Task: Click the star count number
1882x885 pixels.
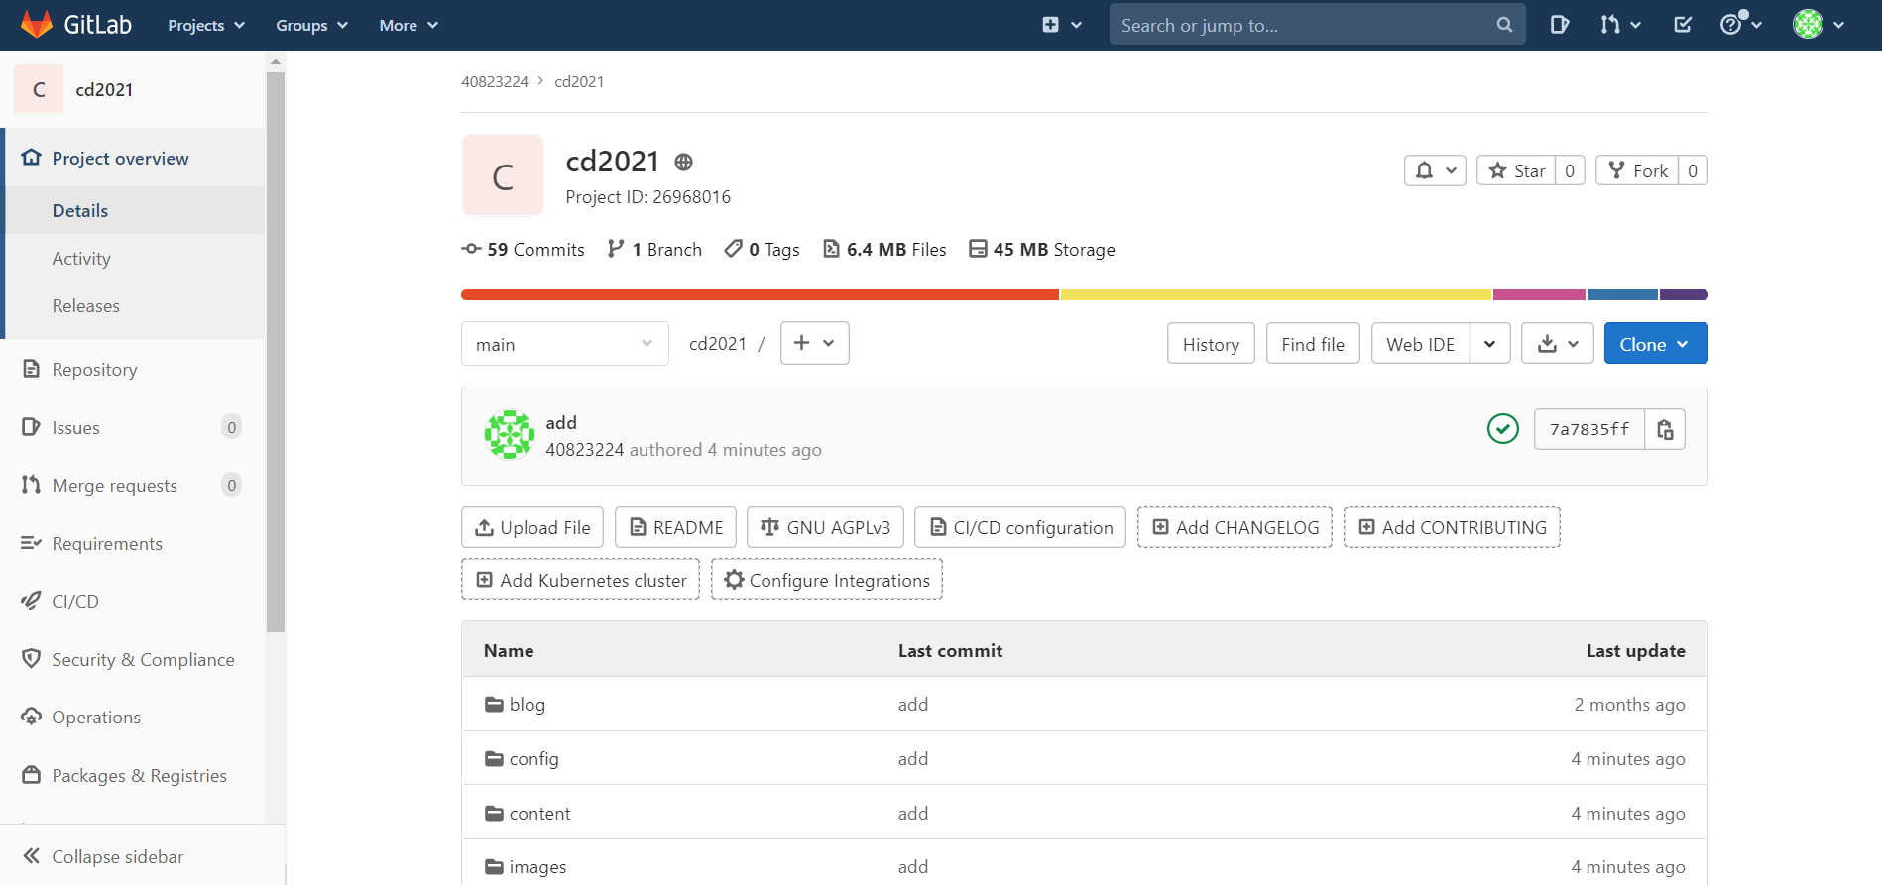Action: point(1570,170)
